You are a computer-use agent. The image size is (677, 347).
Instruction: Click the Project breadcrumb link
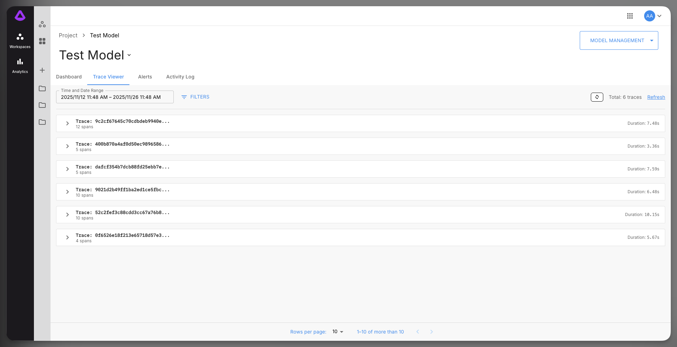[68, 35]
